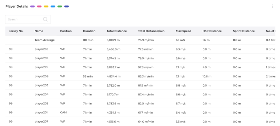Select player208 name

tap(41, 76)
